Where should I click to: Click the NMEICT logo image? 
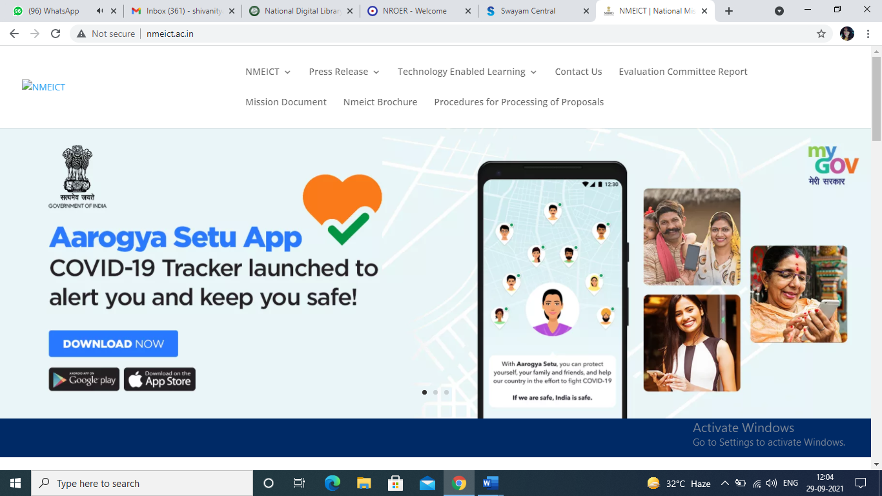tap(43, 87)
